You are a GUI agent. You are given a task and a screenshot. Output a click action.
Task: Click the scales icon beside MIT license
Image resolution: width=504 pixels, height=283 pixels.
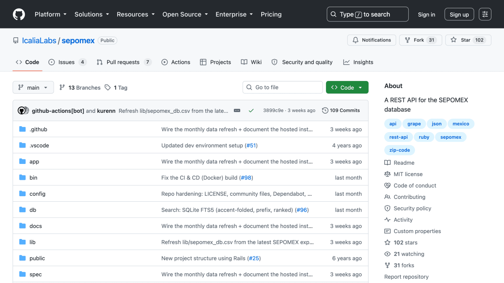pos(388,174)
